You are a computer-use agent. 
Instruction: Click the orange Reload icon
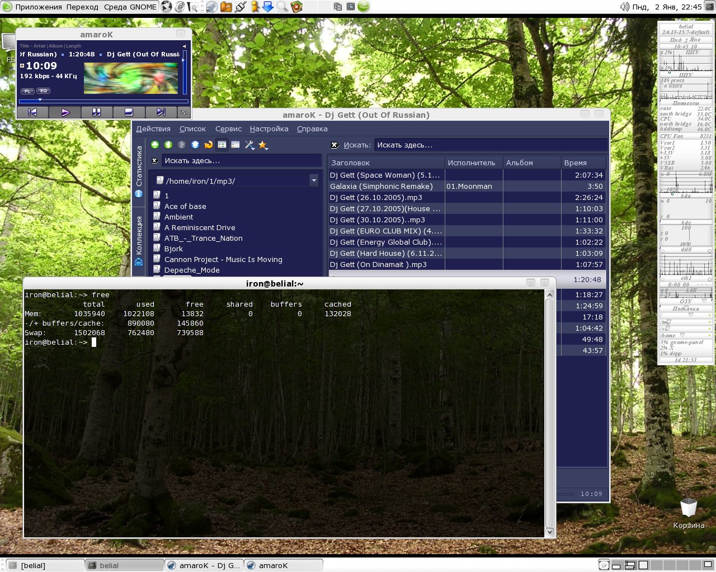click(x=209, y=145)
